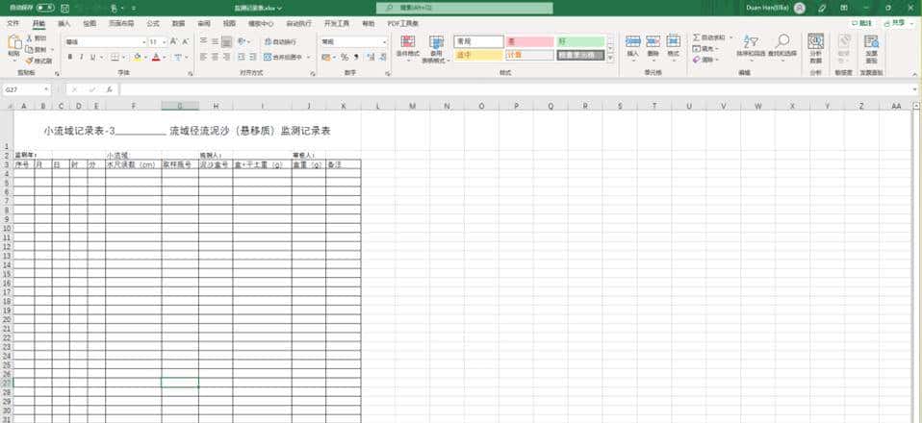Open the File menu tab
Screen dimensions: 922x423
[x=13, y=23]
